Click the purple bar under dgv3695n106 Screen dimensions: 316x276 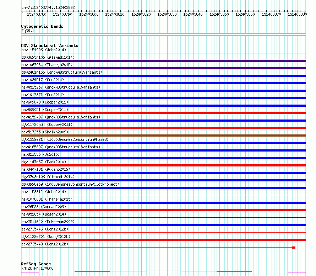[x=163, y=61]
